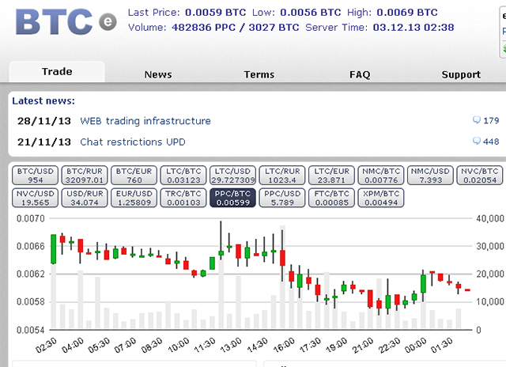Click the 0.0070 price axis label
The image size is (506, 367).
pyautogui.click(x=31, y=218)
